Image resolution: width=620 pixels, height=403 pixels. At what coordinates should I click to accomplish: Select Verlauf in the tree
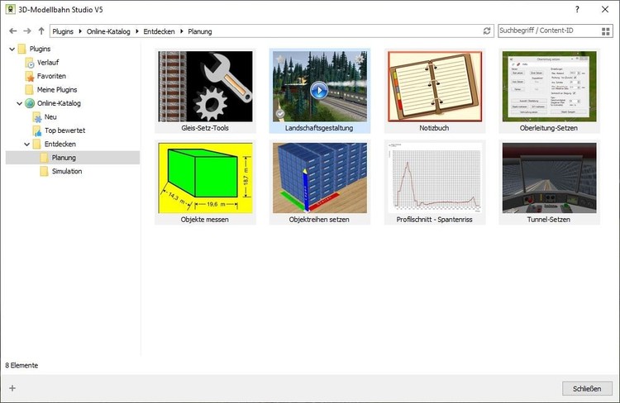click(48, 63)
